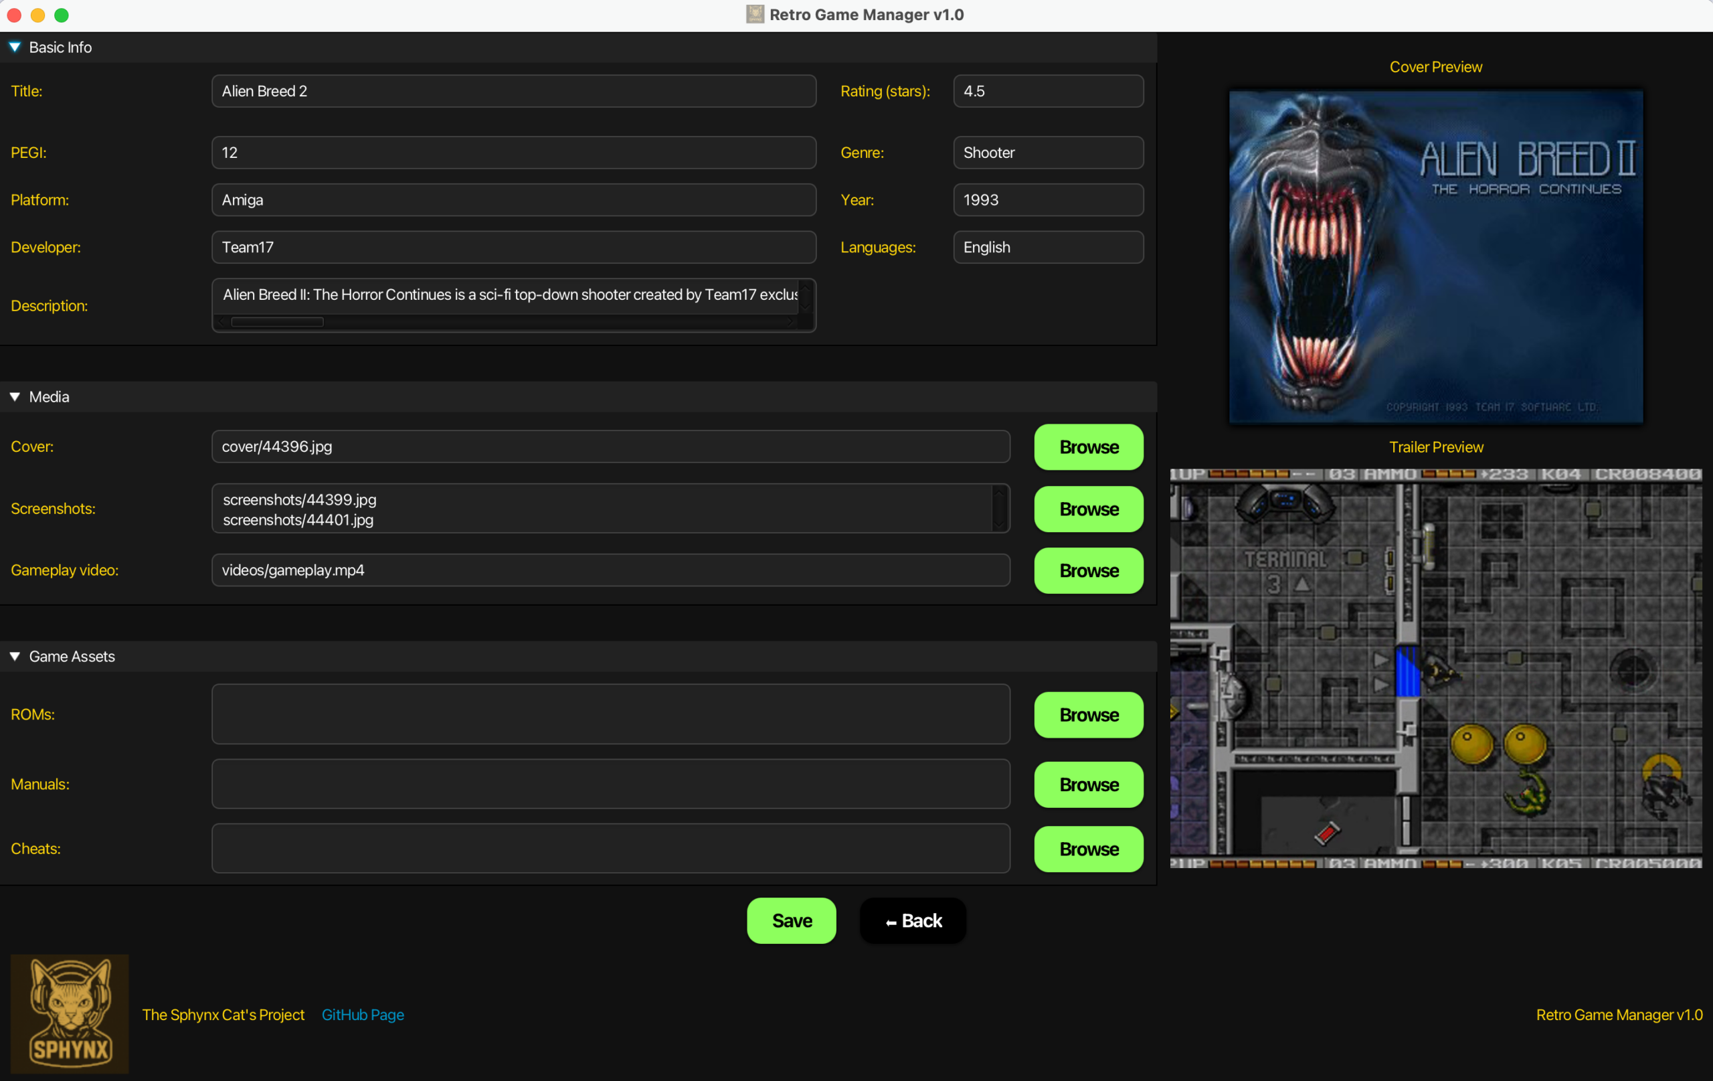This screenshot has height=1081, width=1713.
Task: Click the app icon in title bar
Action: click(x=754, y=14)
